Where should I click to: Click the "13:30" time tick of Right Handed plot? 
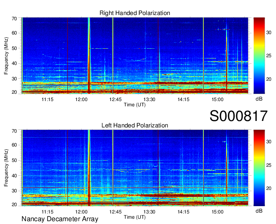(149, 99)
